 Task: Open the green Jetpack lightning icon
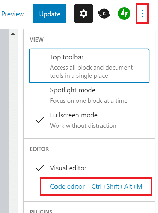point(124,14)
